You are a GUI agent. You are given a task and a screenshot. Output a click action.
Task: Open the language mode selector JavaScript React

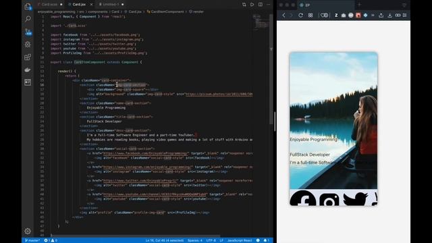(x=240, y=240)
